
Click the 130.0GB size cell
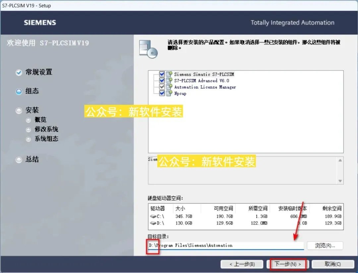184,223
